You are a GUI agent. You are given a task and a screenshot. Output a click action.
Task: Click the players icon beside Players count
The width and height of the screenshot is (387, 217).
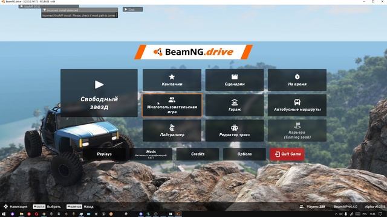tap(301, 207)
